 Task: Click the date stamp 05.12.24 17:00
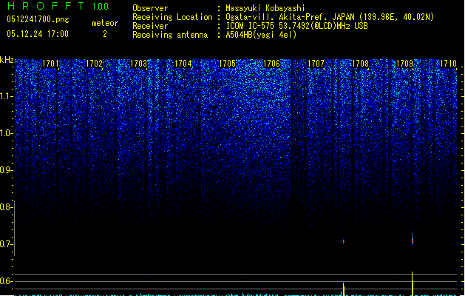(38, 34)
